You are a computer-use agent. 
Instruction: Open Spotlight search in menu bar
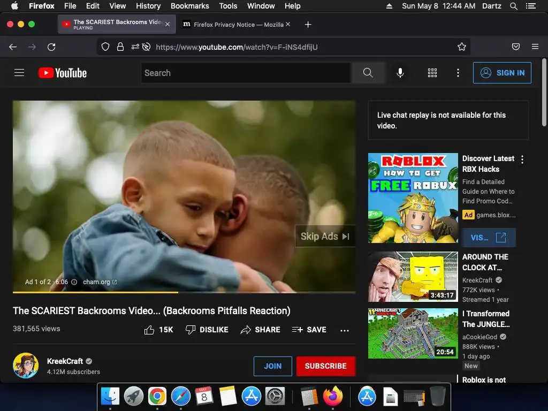pos(513,6)
